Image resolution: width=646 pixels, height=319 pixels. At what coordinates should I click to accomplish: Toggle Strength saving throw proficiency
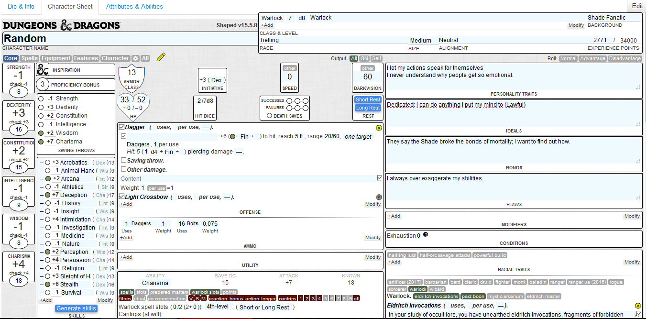coord(41,99)
